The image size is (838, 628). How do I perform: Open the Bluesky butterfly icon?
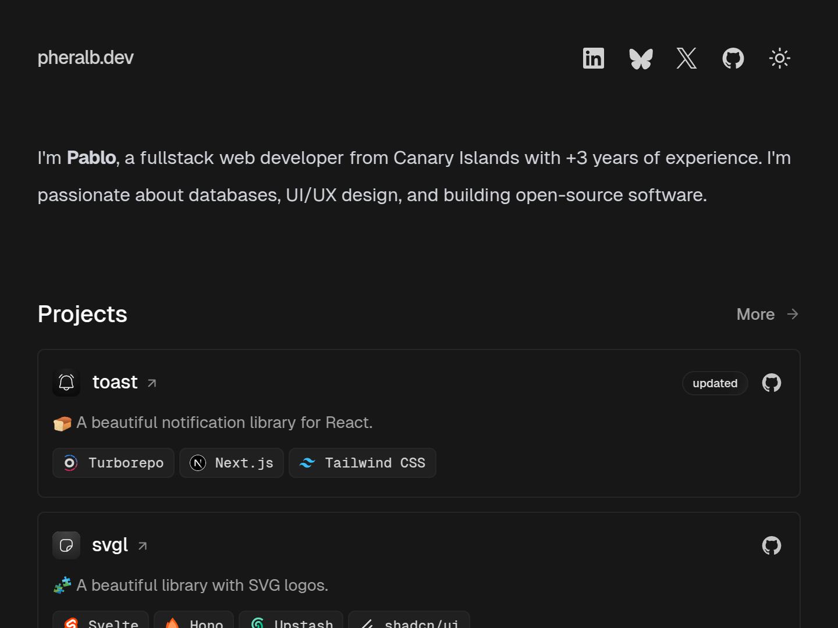click(x=641, y=58)
